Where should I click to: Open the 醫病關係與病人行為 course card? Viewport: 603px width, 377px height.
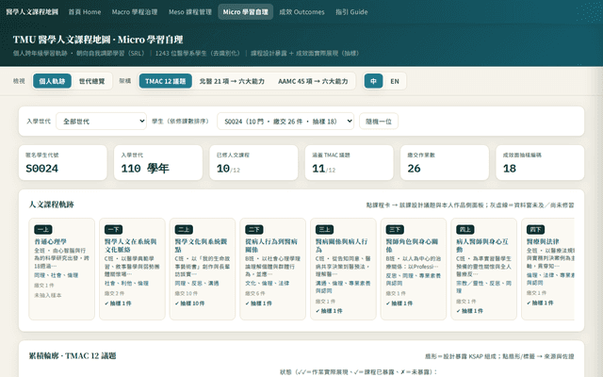(343, 269)
